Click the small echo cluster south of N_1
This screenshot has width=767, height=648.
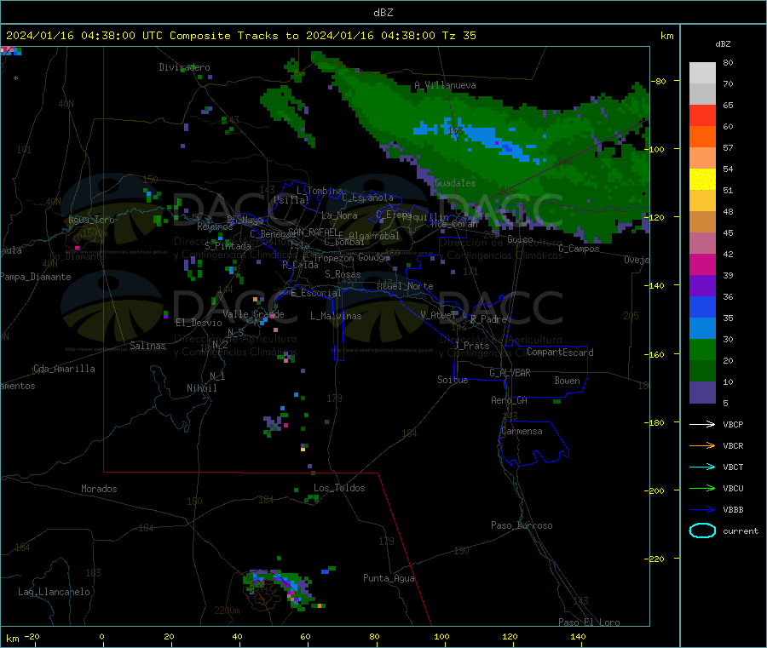pyautogui.click(x=275, y=424)
